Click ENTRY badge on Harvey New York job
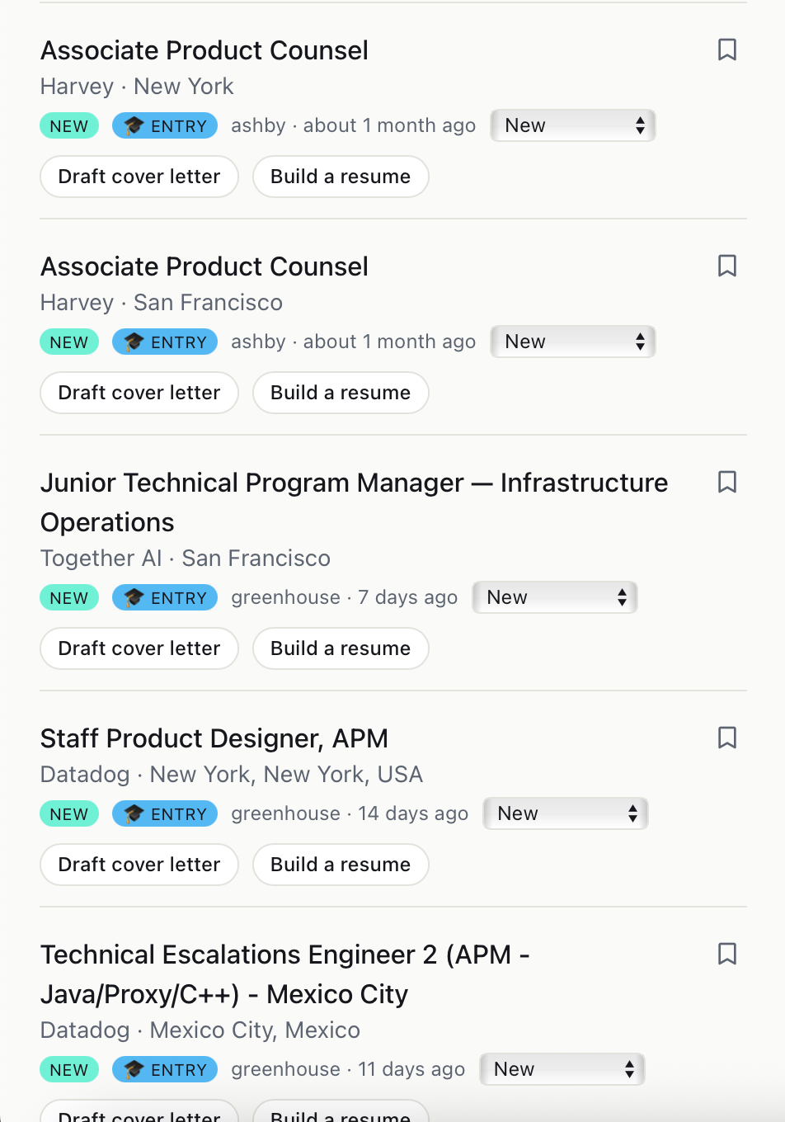Image resolution: width=785 pixels, height=1122 pixels. [x=165, y=125]
